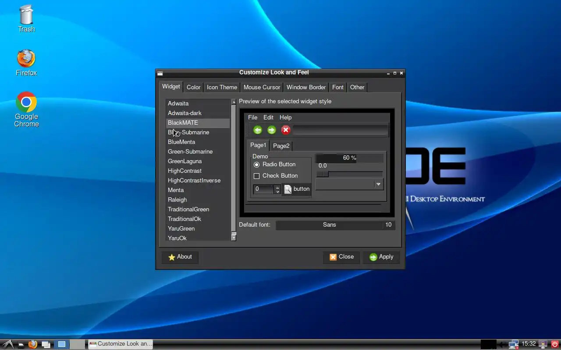The image size is (561, 350).
Task: Click the red X icon in preview toolbar
Action: click(x=286, y=130)
